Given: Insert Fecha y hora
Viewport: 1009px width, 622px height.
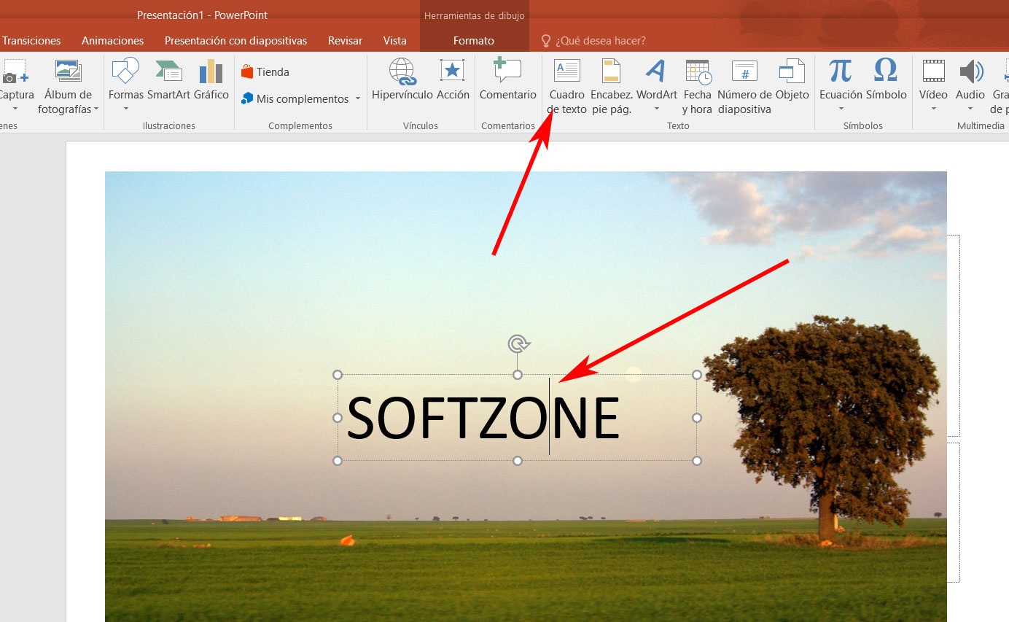Looking at the screenshot, I should [x=697, y=87].
